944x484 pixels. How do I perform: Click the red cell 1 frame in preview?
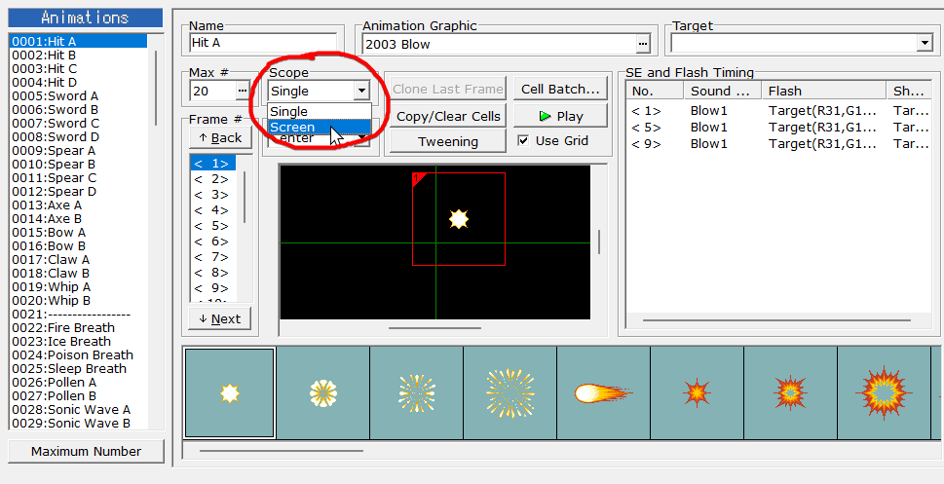pyautogui.click(x=459, y=219)
